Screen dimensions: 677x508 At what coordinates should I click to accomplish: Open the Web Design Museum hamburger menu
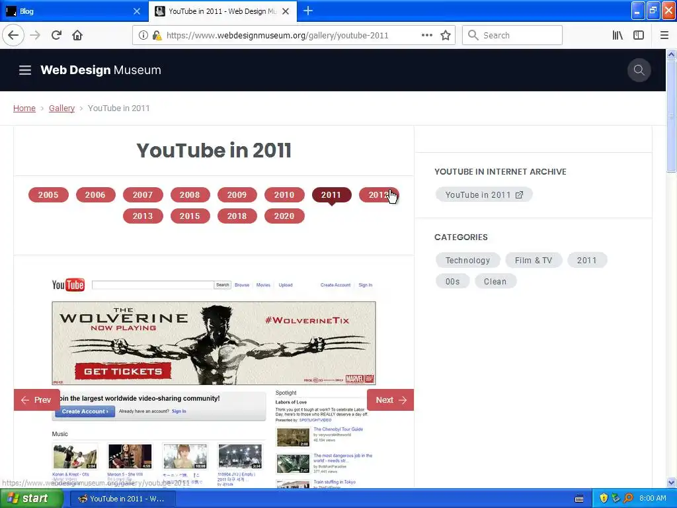coord(25,70)
